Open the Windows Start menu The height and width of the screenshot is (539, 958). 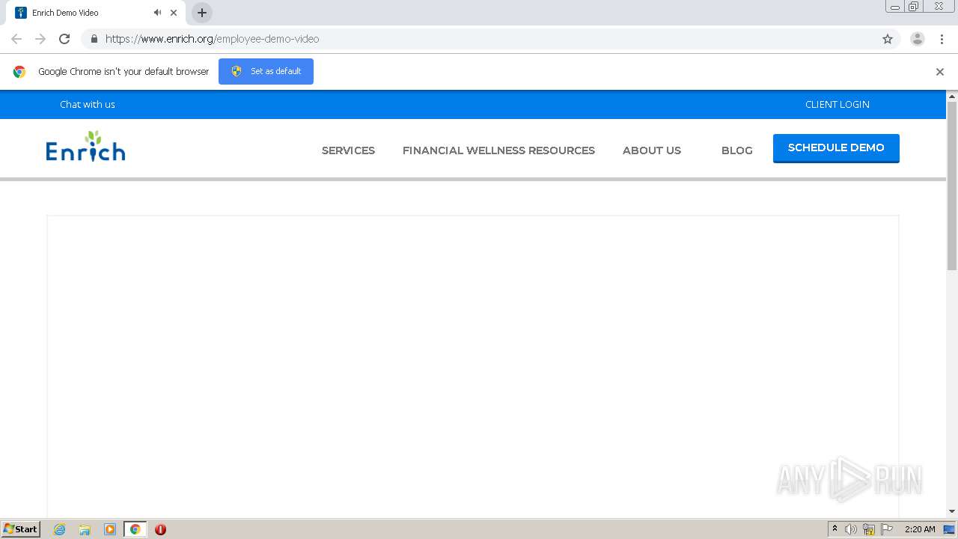(21, 529)
